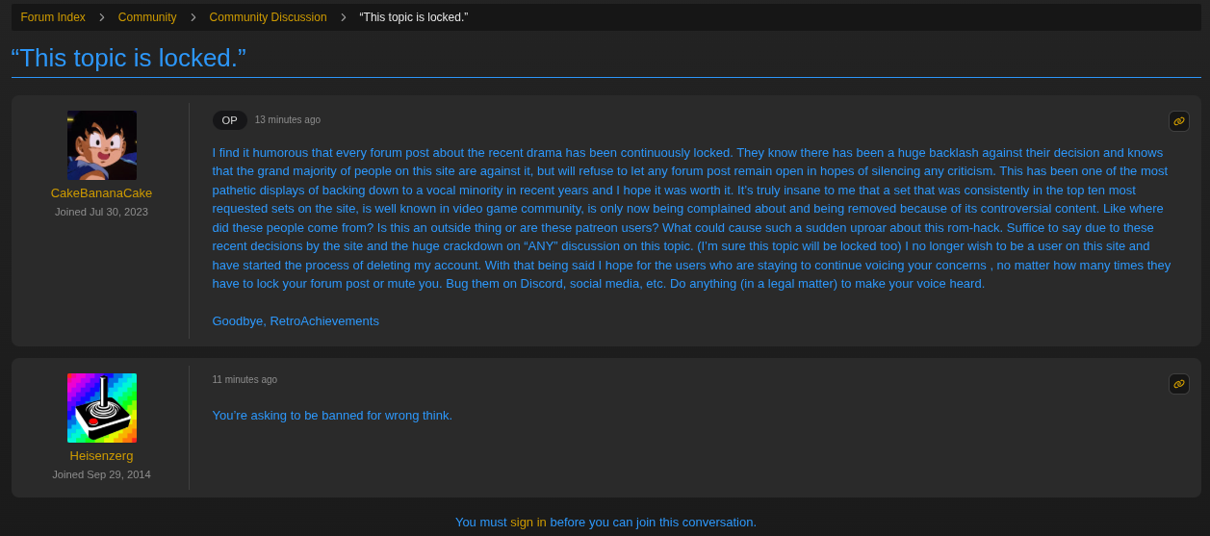The height and width of the screenshot is (536, 1210).
Task: Click Heisenzerg's reply text
Action: tap(332, 415)
